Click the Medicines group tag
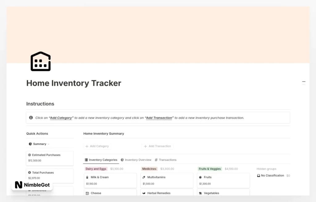316x202 pixels. [149, 169]
